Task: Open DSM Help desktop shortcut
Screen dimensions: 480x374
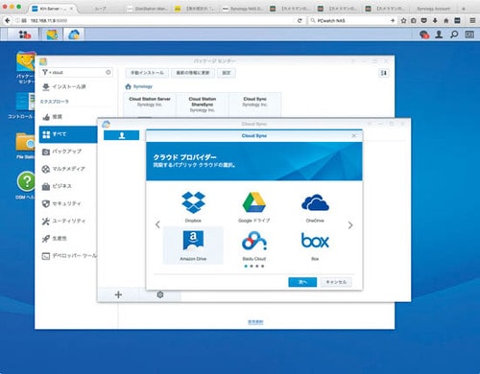Action: click(x=25, y=185)
